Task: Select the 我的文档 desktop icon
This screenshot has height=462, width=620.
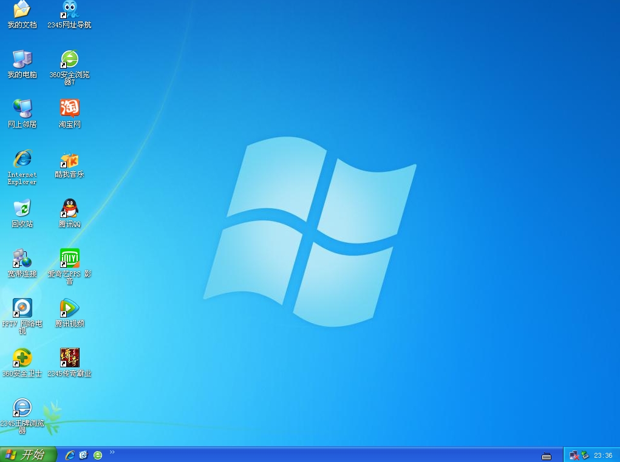Action: pyautogui.click(x=22, y=15)
